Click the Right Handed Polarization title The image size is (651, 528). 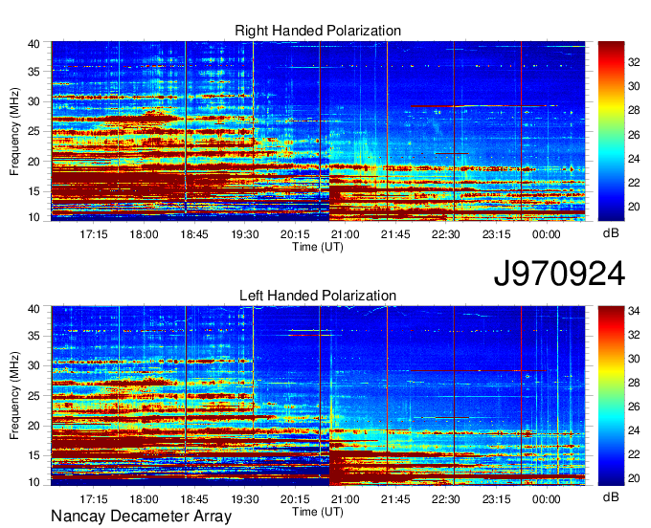pos(318,31)
